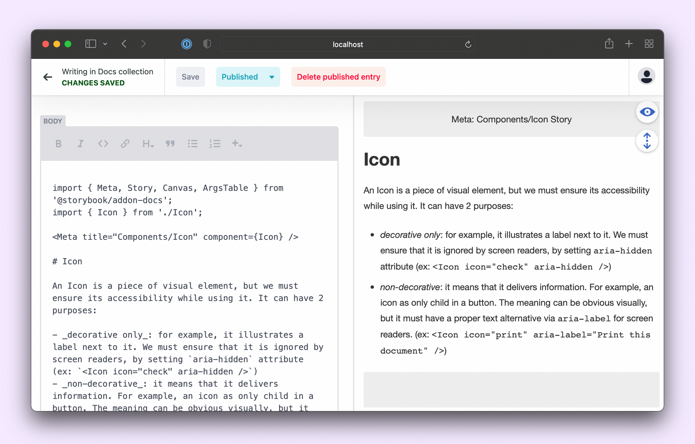Toggle bold formatting in editor toolbar

tap(58, 143)
